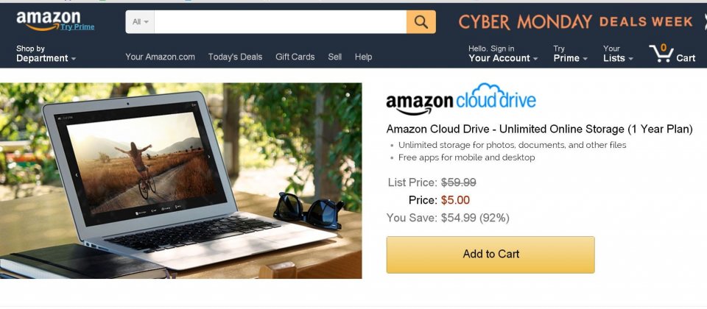Viewport: 707px width, 309px height.
Task: Open the Your Lists dropdown
Action: pos(618,54)
